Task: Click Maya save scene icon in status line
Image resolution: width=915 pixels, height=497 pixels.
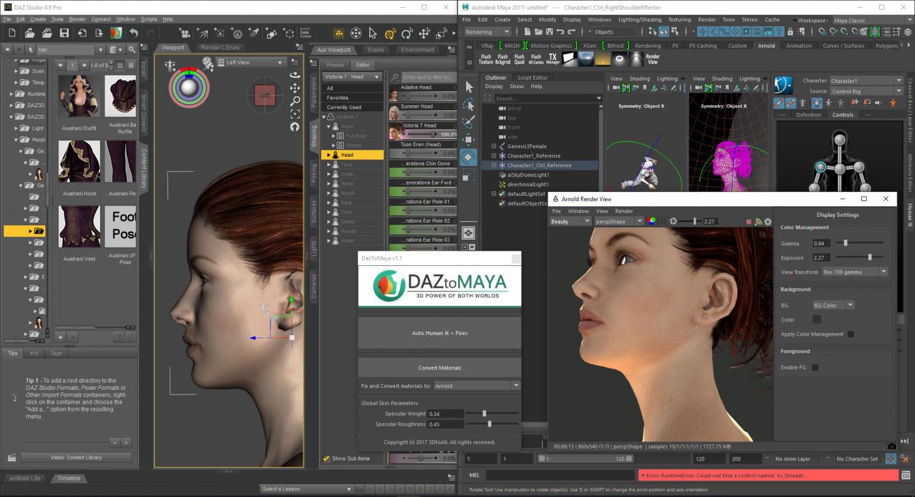Action: 548,31
